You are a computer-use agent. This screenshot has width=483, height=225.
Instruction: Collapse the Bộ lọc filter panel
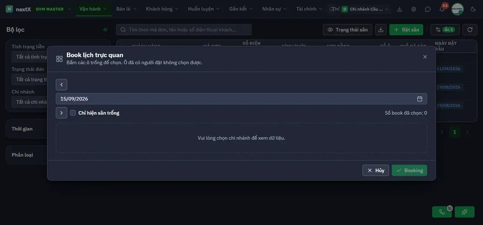tap(105, 29)
